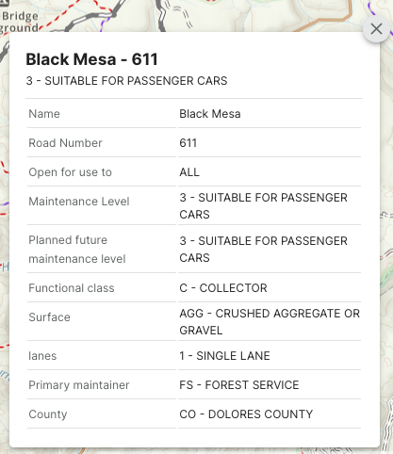Select the Name row value Black Mesa
Image resolution: width=393 pixels, height=454 pixels.
tap(210, 114)
